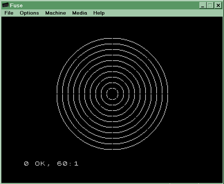Viewport: 224px width, 184px height.
Task: Click the "60:1" line number text
Action: coord(68,163)
